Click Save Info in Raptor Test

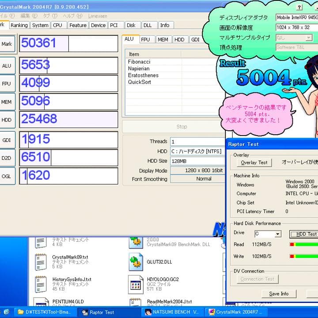click(279, 294)
